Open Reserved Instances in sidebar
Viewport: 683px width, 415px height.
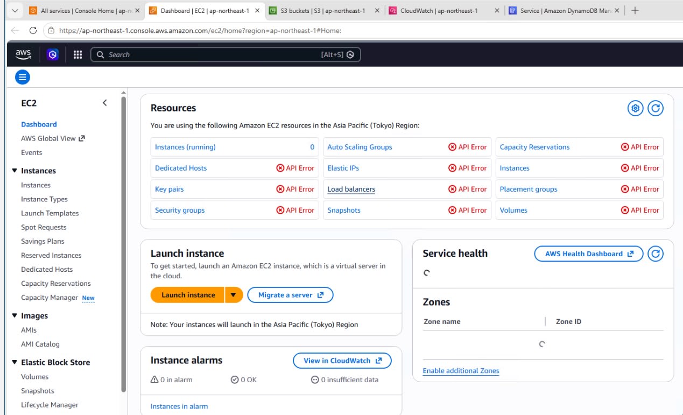[x=51, y=255]
